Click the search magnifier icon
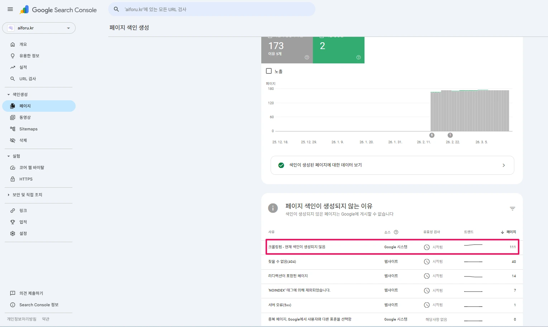Viewport: 548px width, 327px height. 116,9
